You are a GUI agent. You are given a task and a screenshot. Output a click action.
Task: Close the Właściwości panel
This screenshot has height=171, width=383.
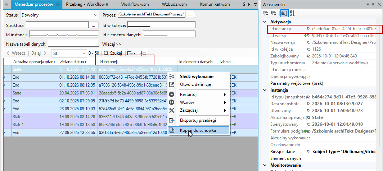(378, 4)
